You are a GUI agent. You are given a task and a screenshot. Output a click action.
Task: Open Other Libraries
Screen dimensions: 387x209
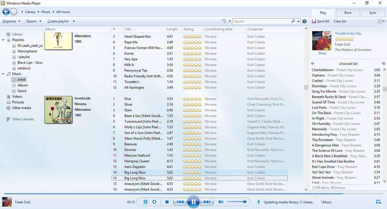tap(23, 119)
